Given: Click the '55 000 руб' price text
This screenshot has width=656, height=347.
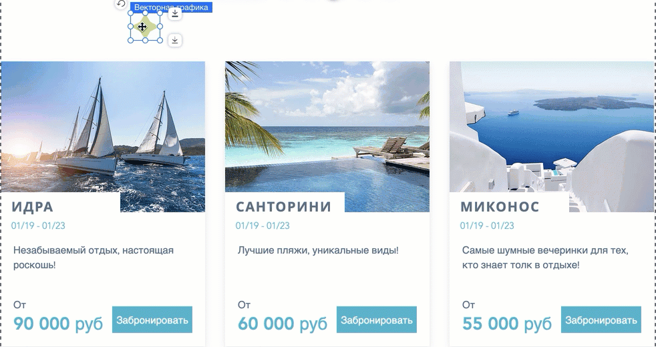Looking at the screenshot, I should pos(506,324).
